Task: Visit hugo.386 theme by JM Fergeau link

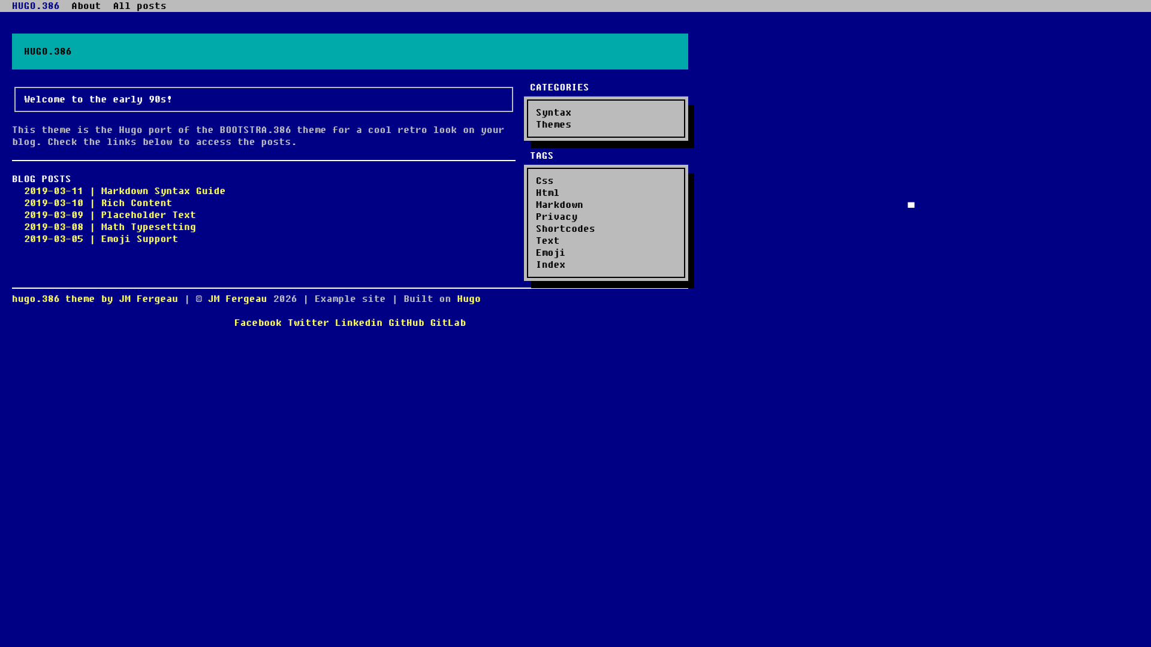Action: coord(95,299)
